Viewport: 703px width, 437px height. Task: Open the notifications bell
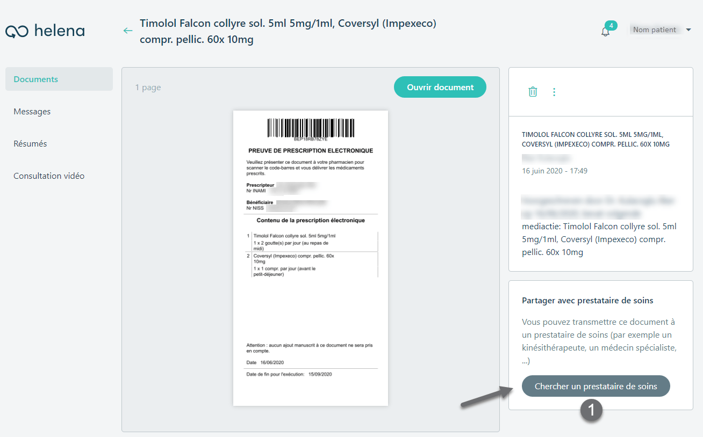tap(605, 32)
